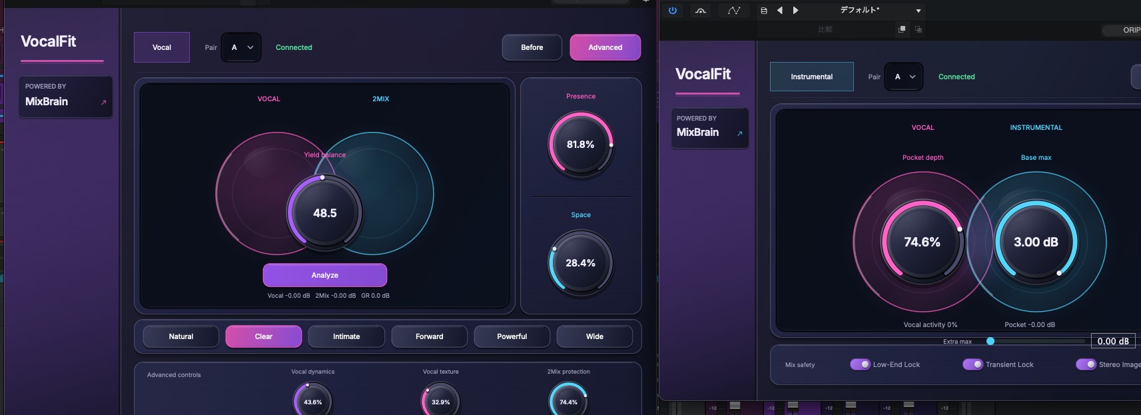Click the INSTRUMENTAL label in right window
This screenshot has height=415, width=1141.
coord(1036,127)
